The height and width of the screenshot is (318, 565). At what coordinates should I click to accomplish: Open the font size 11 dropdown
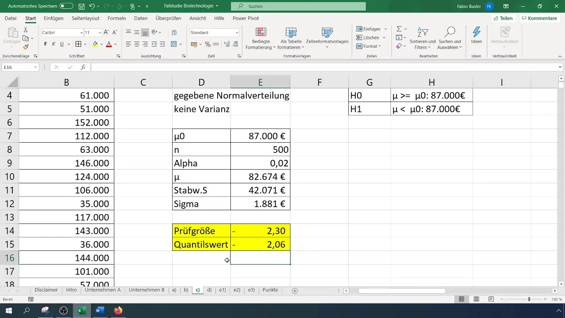(100, 33)
